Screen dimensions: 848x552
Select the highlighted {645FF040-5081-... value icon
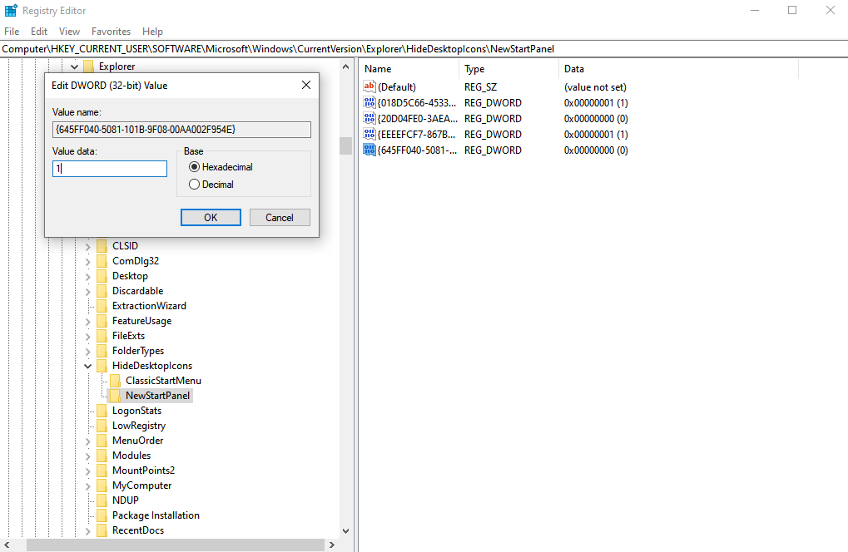point(368,150)
